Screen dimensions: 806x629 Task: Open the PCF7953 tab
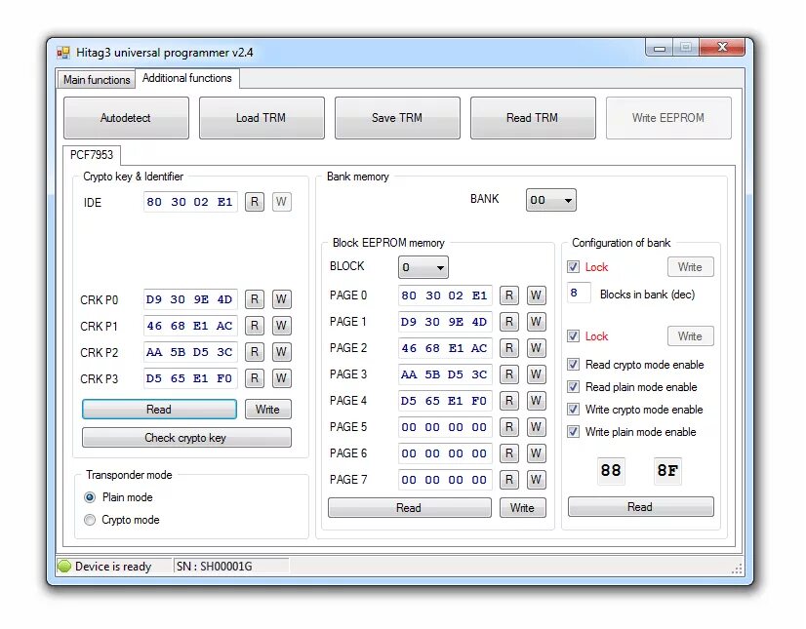pos(92,155)
